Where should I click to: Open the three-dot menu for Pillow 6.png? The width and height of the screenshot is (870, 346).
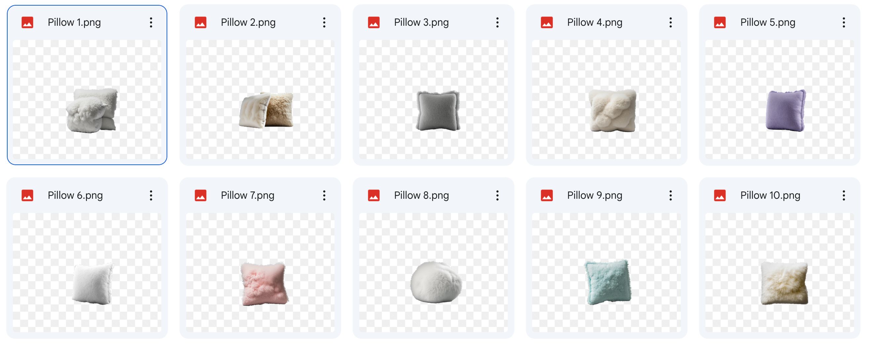point(151,195)
